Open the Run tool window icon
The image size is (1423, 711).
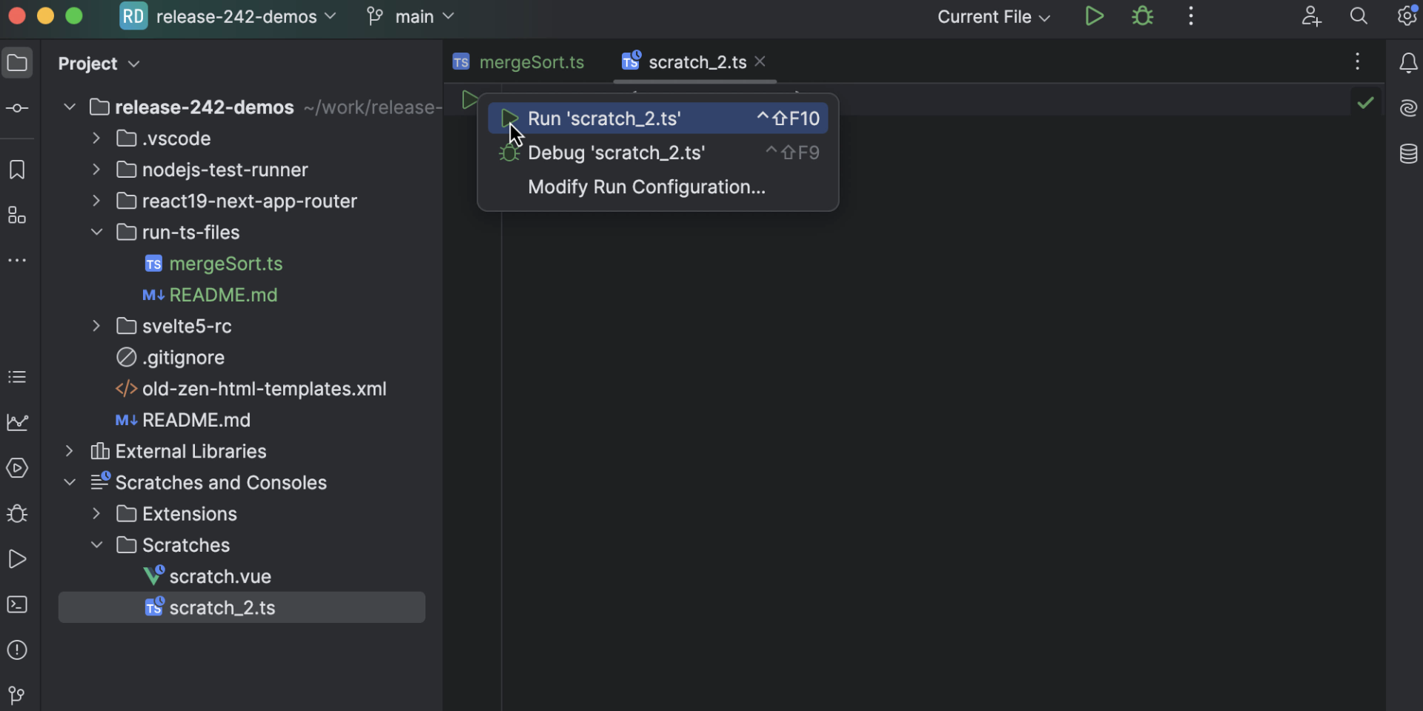coord(17,559)
